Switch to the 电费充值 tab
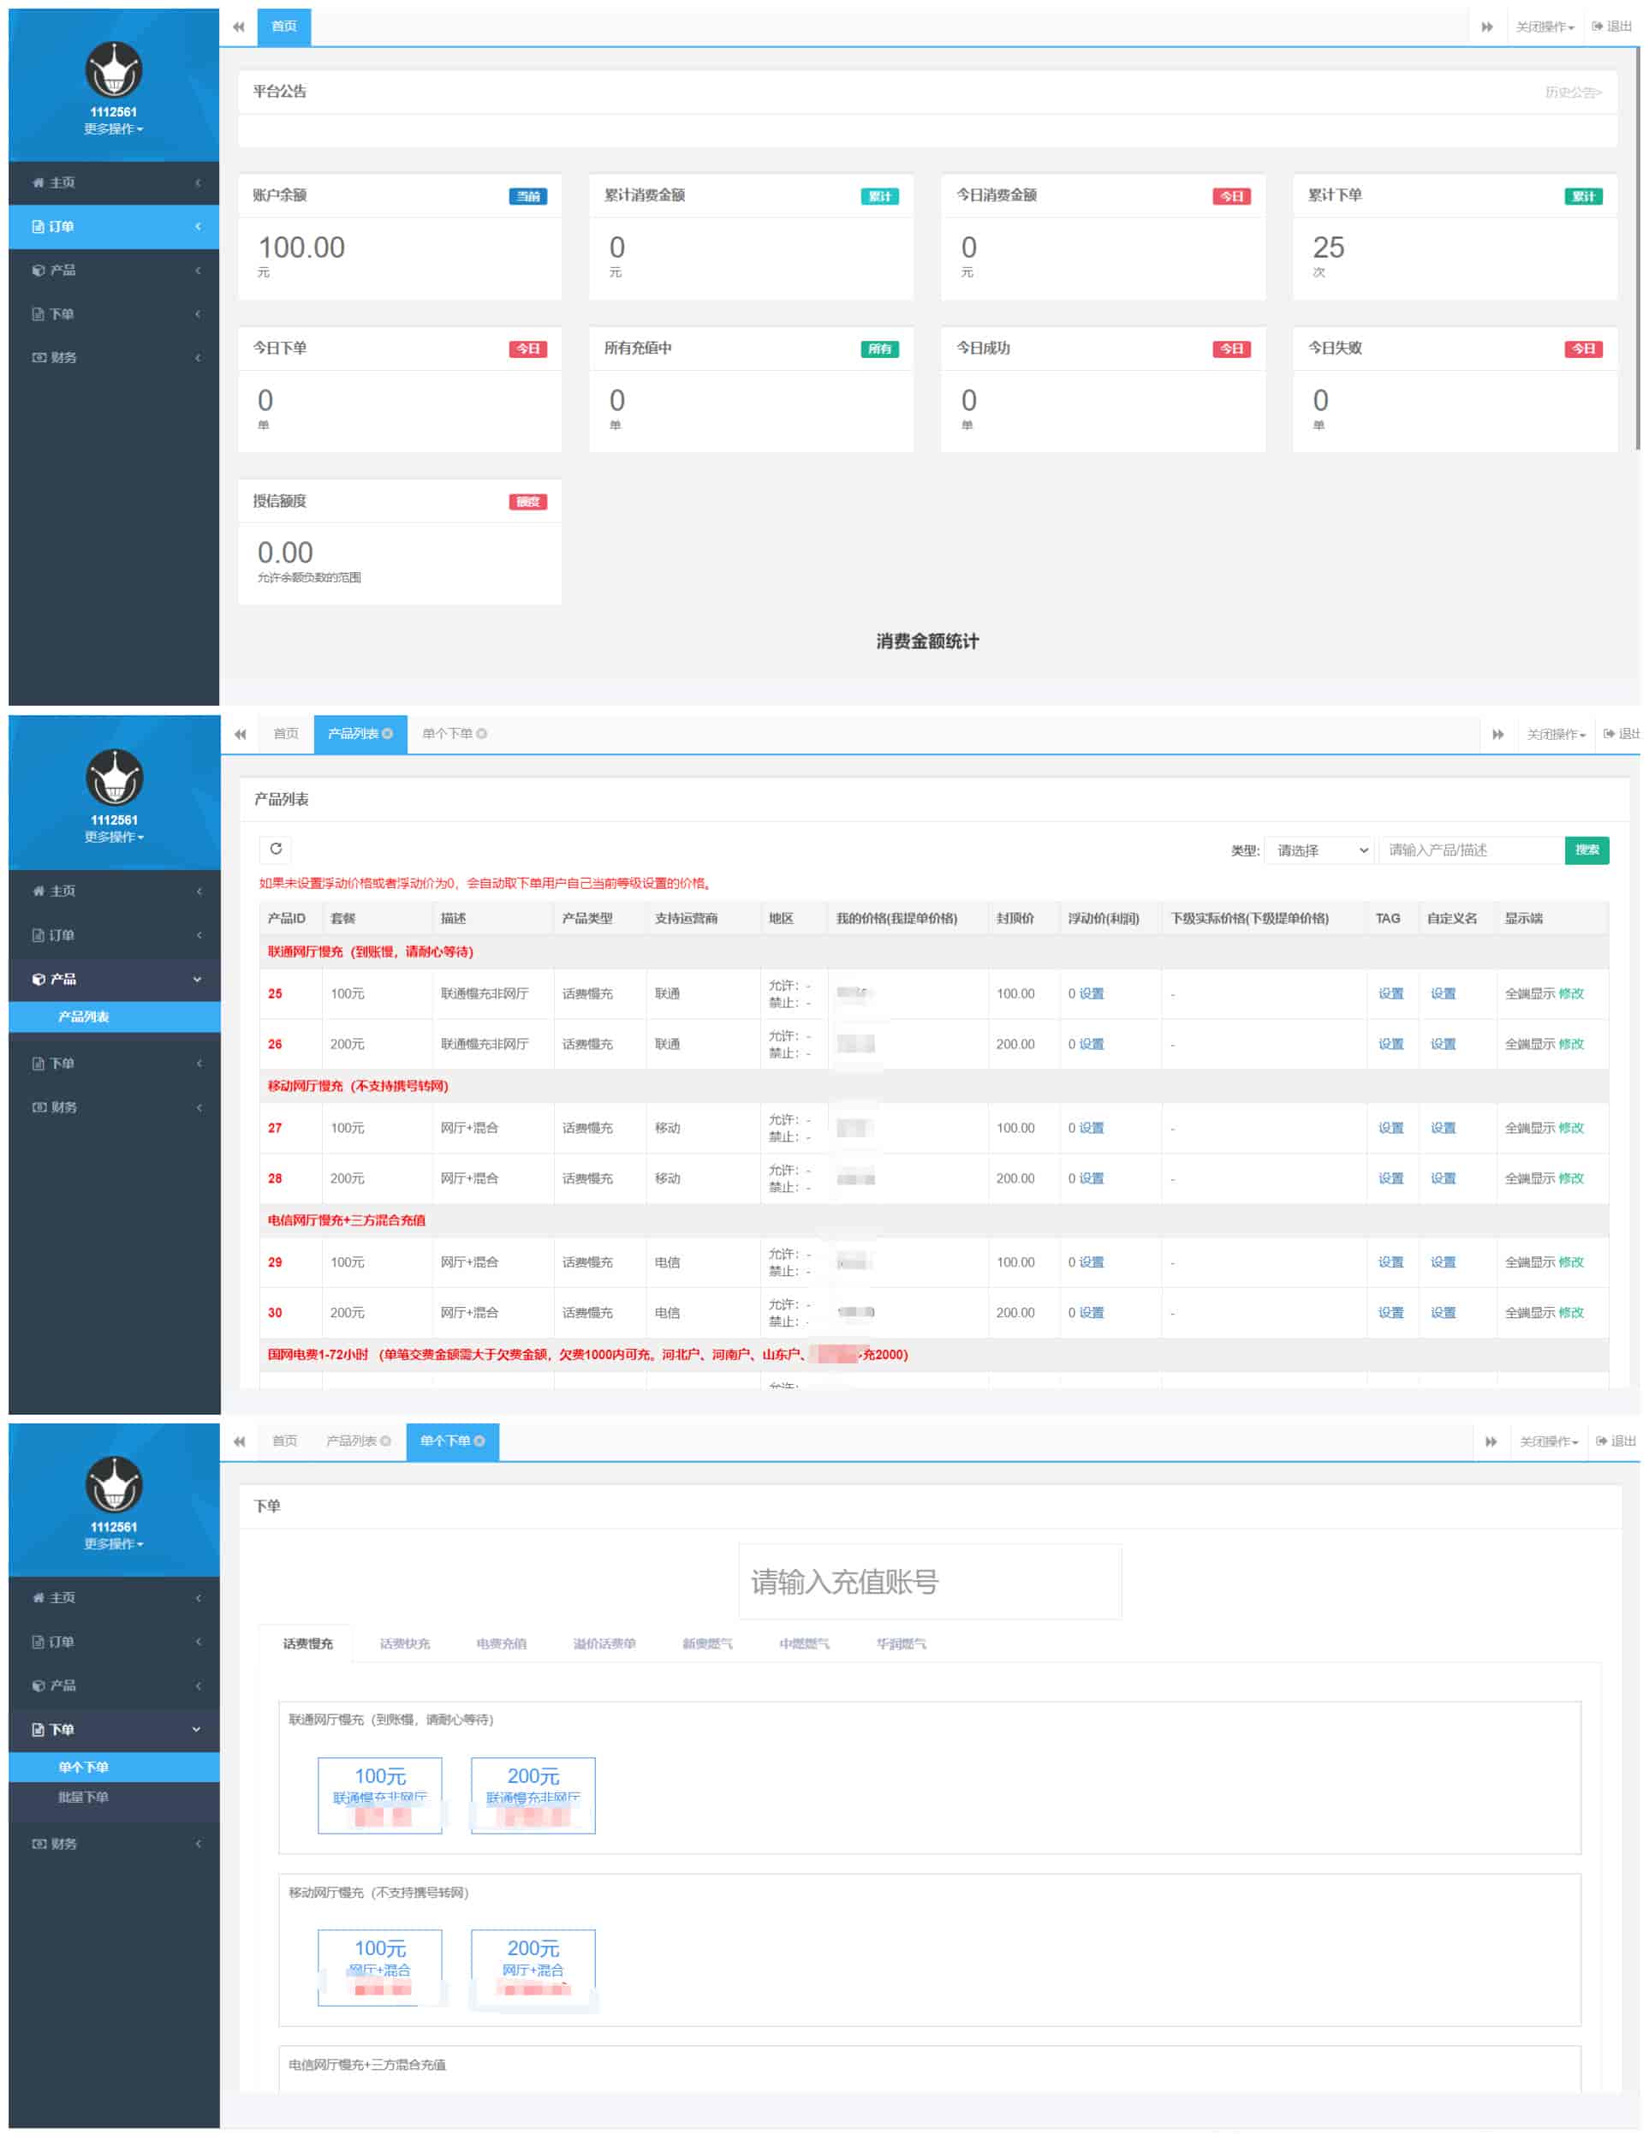The height and width of the screenshot is (2141, 1649). (501, 1644)
